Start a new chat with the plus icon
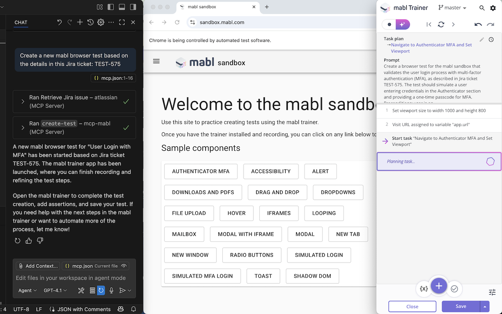Screen dimensions: 502x314 80,22
